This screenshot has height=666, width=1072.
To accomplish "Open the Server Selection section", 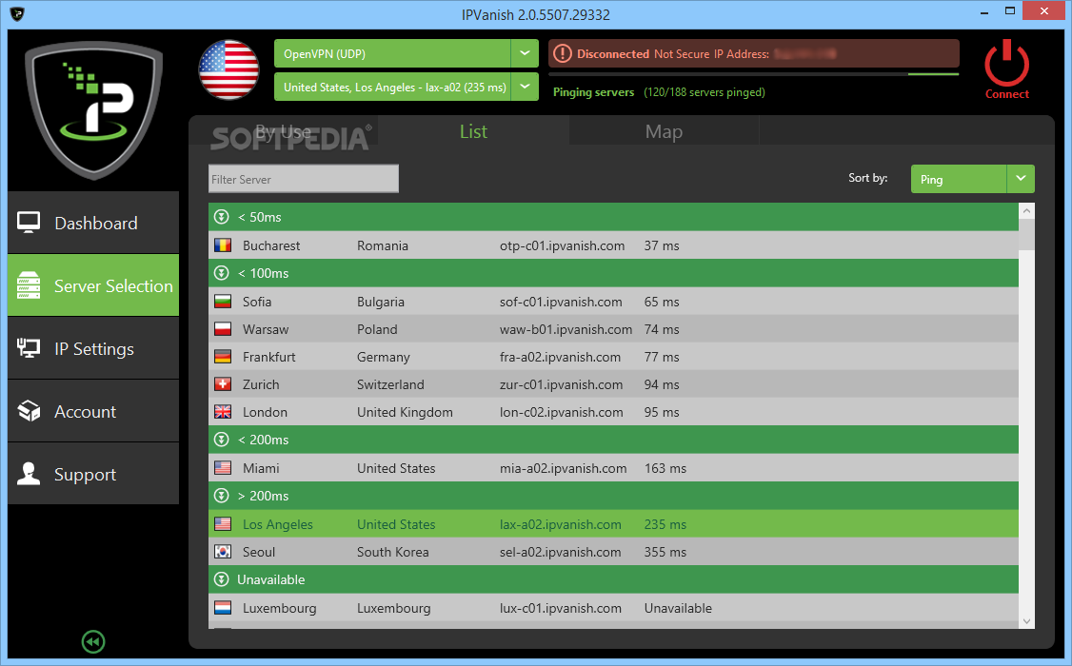I will click(93, 285).
